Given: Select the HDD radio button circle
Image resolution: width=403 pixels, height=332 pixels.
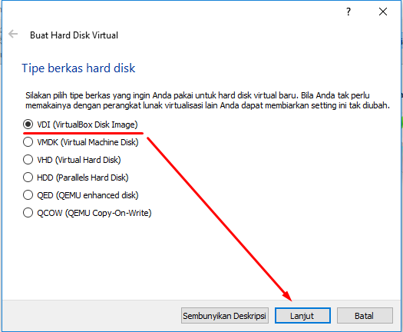Looking at the screenshot, I should pos(28,178).
